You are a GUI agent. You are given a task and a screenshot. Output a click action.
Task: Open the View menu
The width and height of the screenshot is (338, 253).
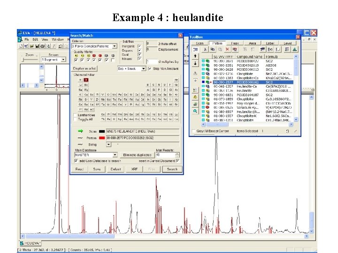(45, 39)
